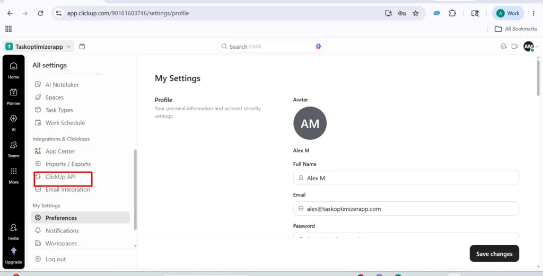Click Invite in the left sidebar
Image resolution: width=543 pixels, height=276 pixels.
click(x=13, y=232)
